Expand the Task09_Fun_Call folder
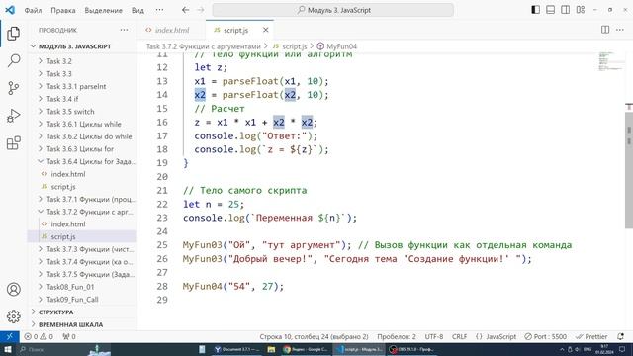Image resolution: width=633 pixels, height=356 pixels. pos(82,299)
